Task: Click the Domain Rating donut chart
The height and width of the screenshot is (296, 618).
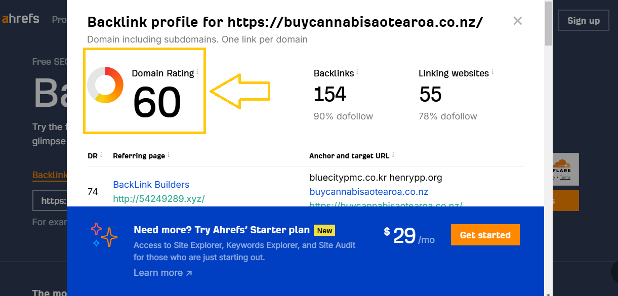Action: click(105, 84)
